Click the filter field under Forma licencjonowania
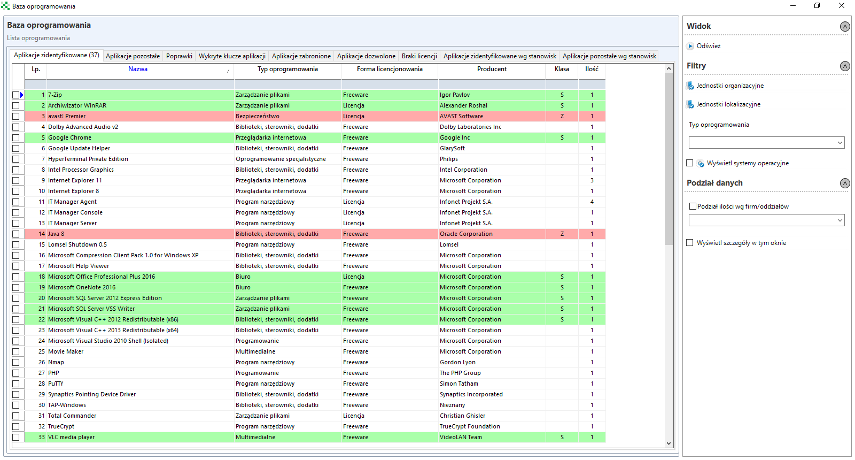 (390, 85)
